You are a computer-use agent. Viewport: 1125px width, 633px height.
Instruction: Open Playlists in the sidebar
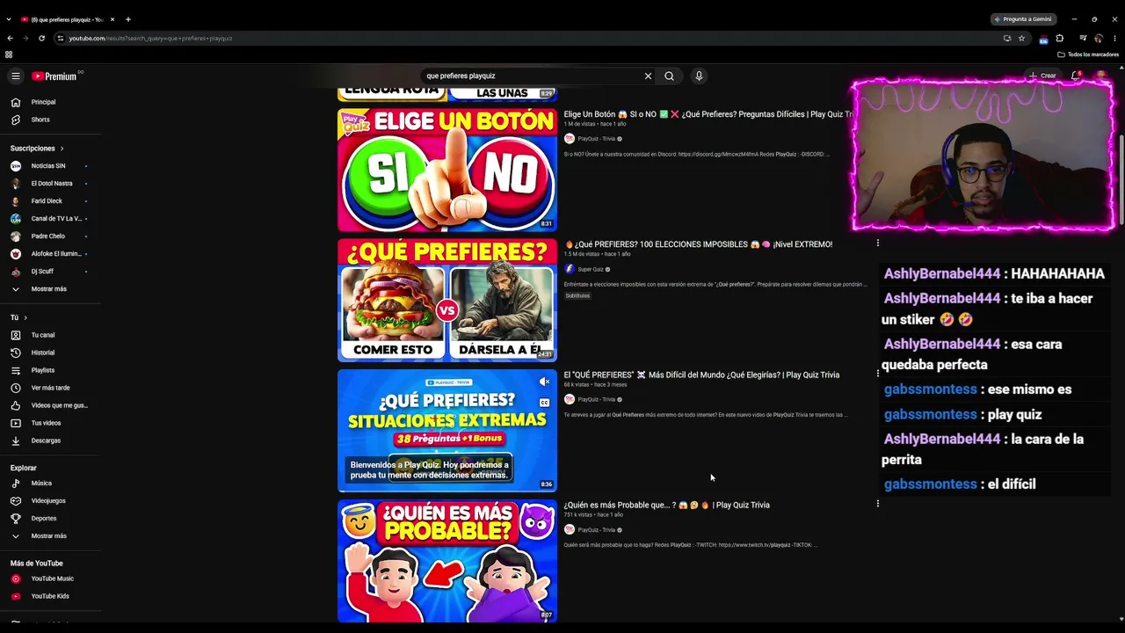50,370
